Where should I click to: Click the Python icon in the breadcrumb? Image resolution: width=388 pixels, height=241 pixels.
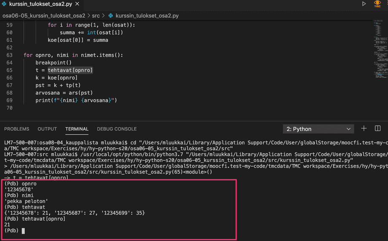(x=111, y=16)
